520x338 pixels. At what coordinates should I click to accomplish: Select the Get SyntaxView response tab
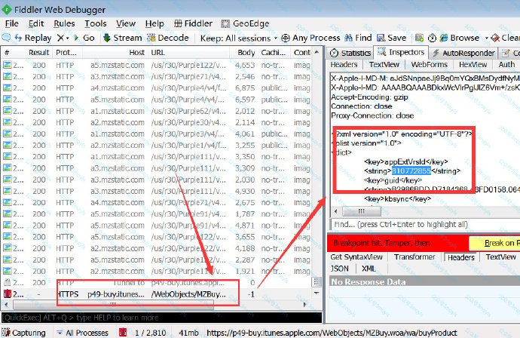click(356, 257)
